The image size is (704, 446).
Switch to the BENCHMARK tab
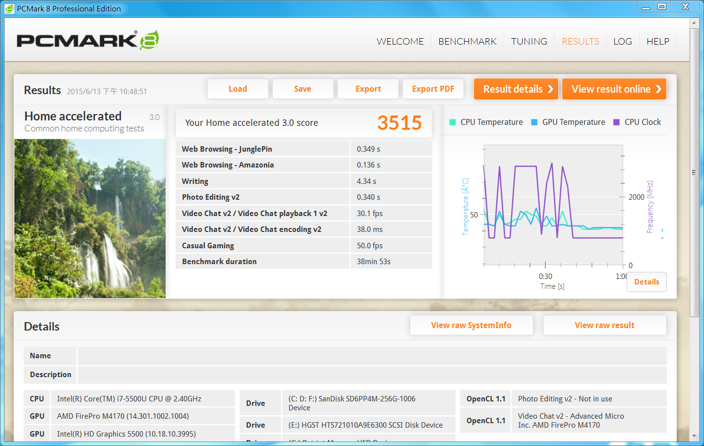(468, 42)
